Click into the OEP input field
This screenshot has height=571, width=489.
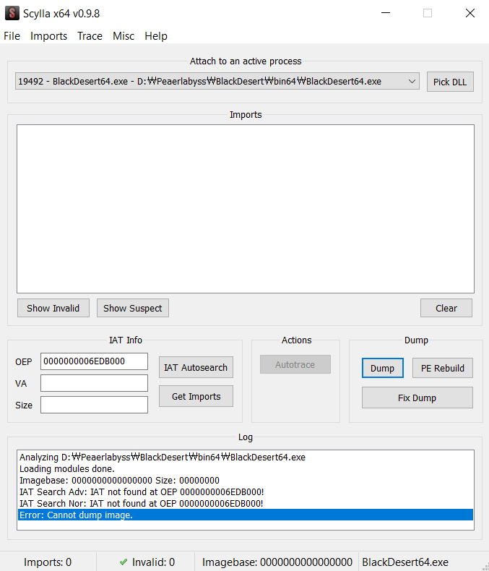point(94,361)
